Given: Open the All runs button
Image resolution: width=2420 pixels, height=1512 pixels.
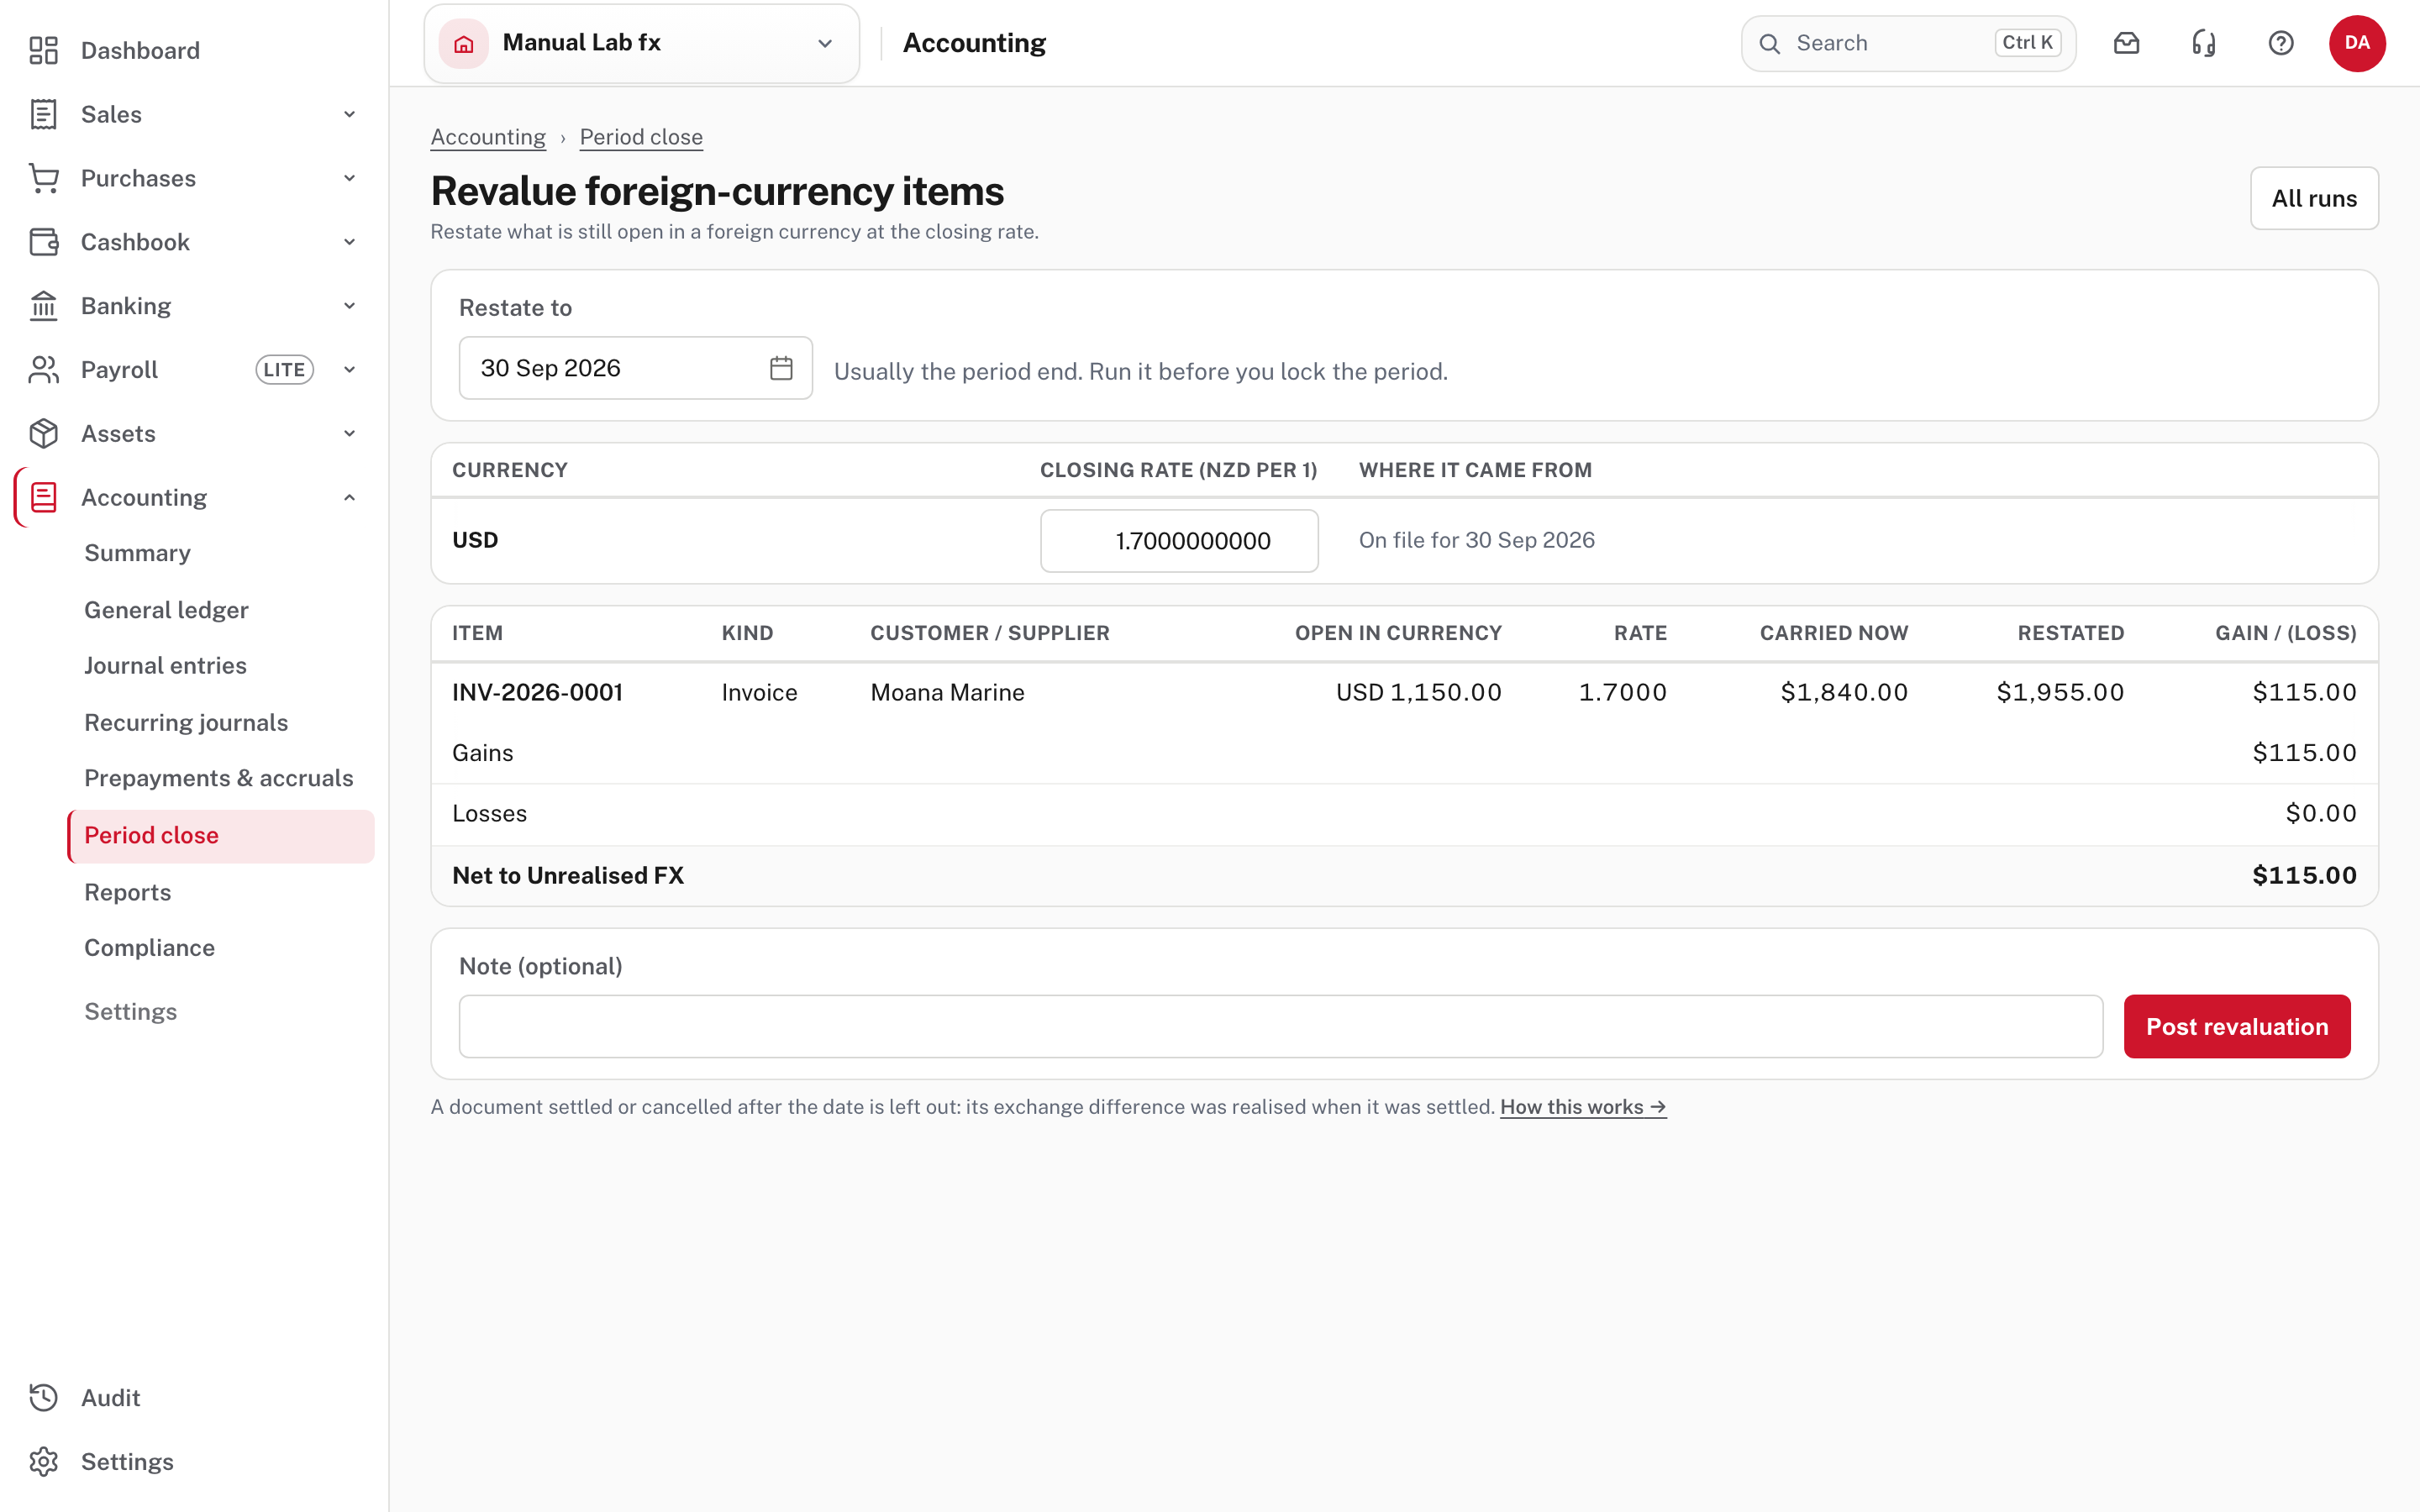Looking at the screenshot, I should (2314, 198).
